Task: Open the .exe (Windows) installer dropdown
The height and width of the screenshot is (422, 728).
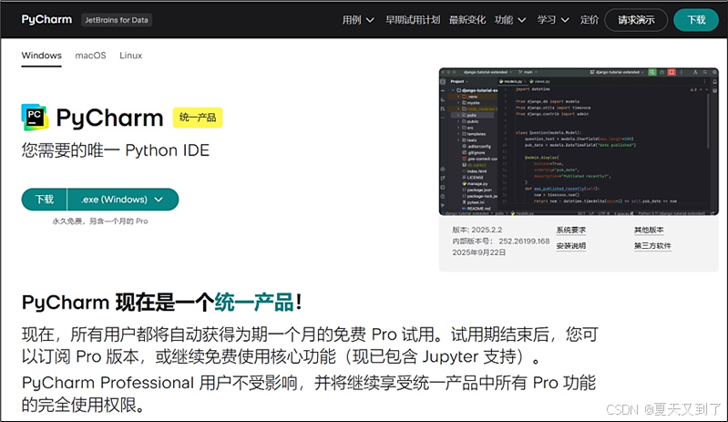Action: [123, 200]
